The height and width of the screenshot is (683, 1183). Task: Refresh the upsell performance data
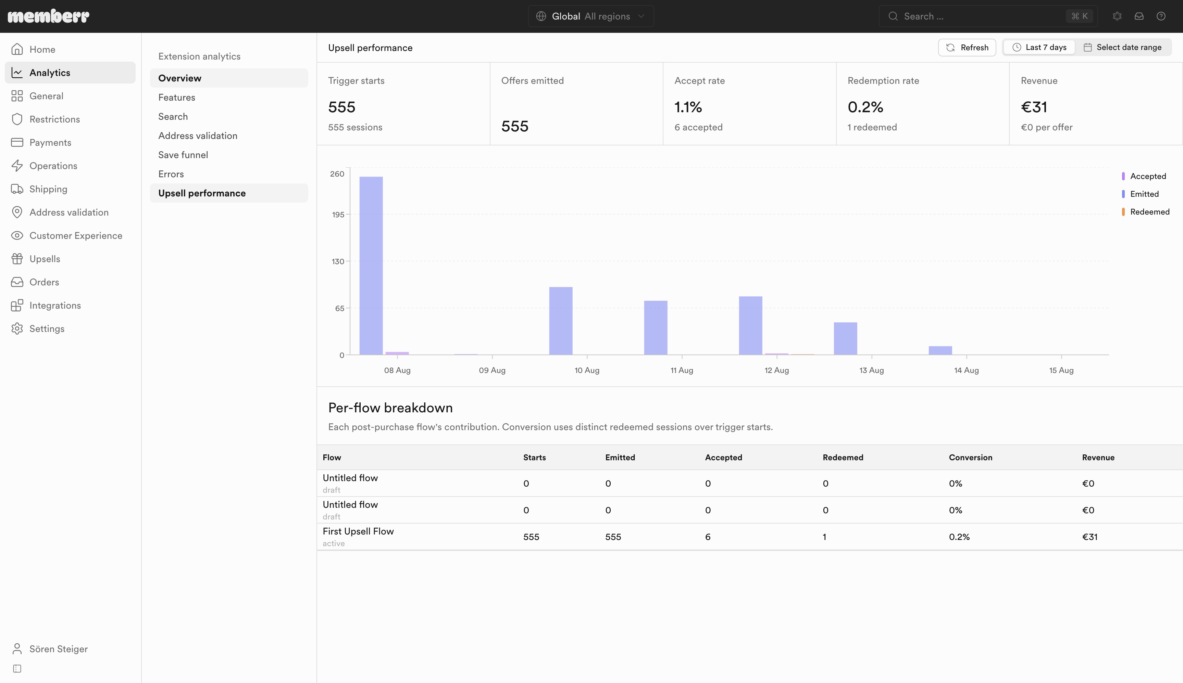967,47
